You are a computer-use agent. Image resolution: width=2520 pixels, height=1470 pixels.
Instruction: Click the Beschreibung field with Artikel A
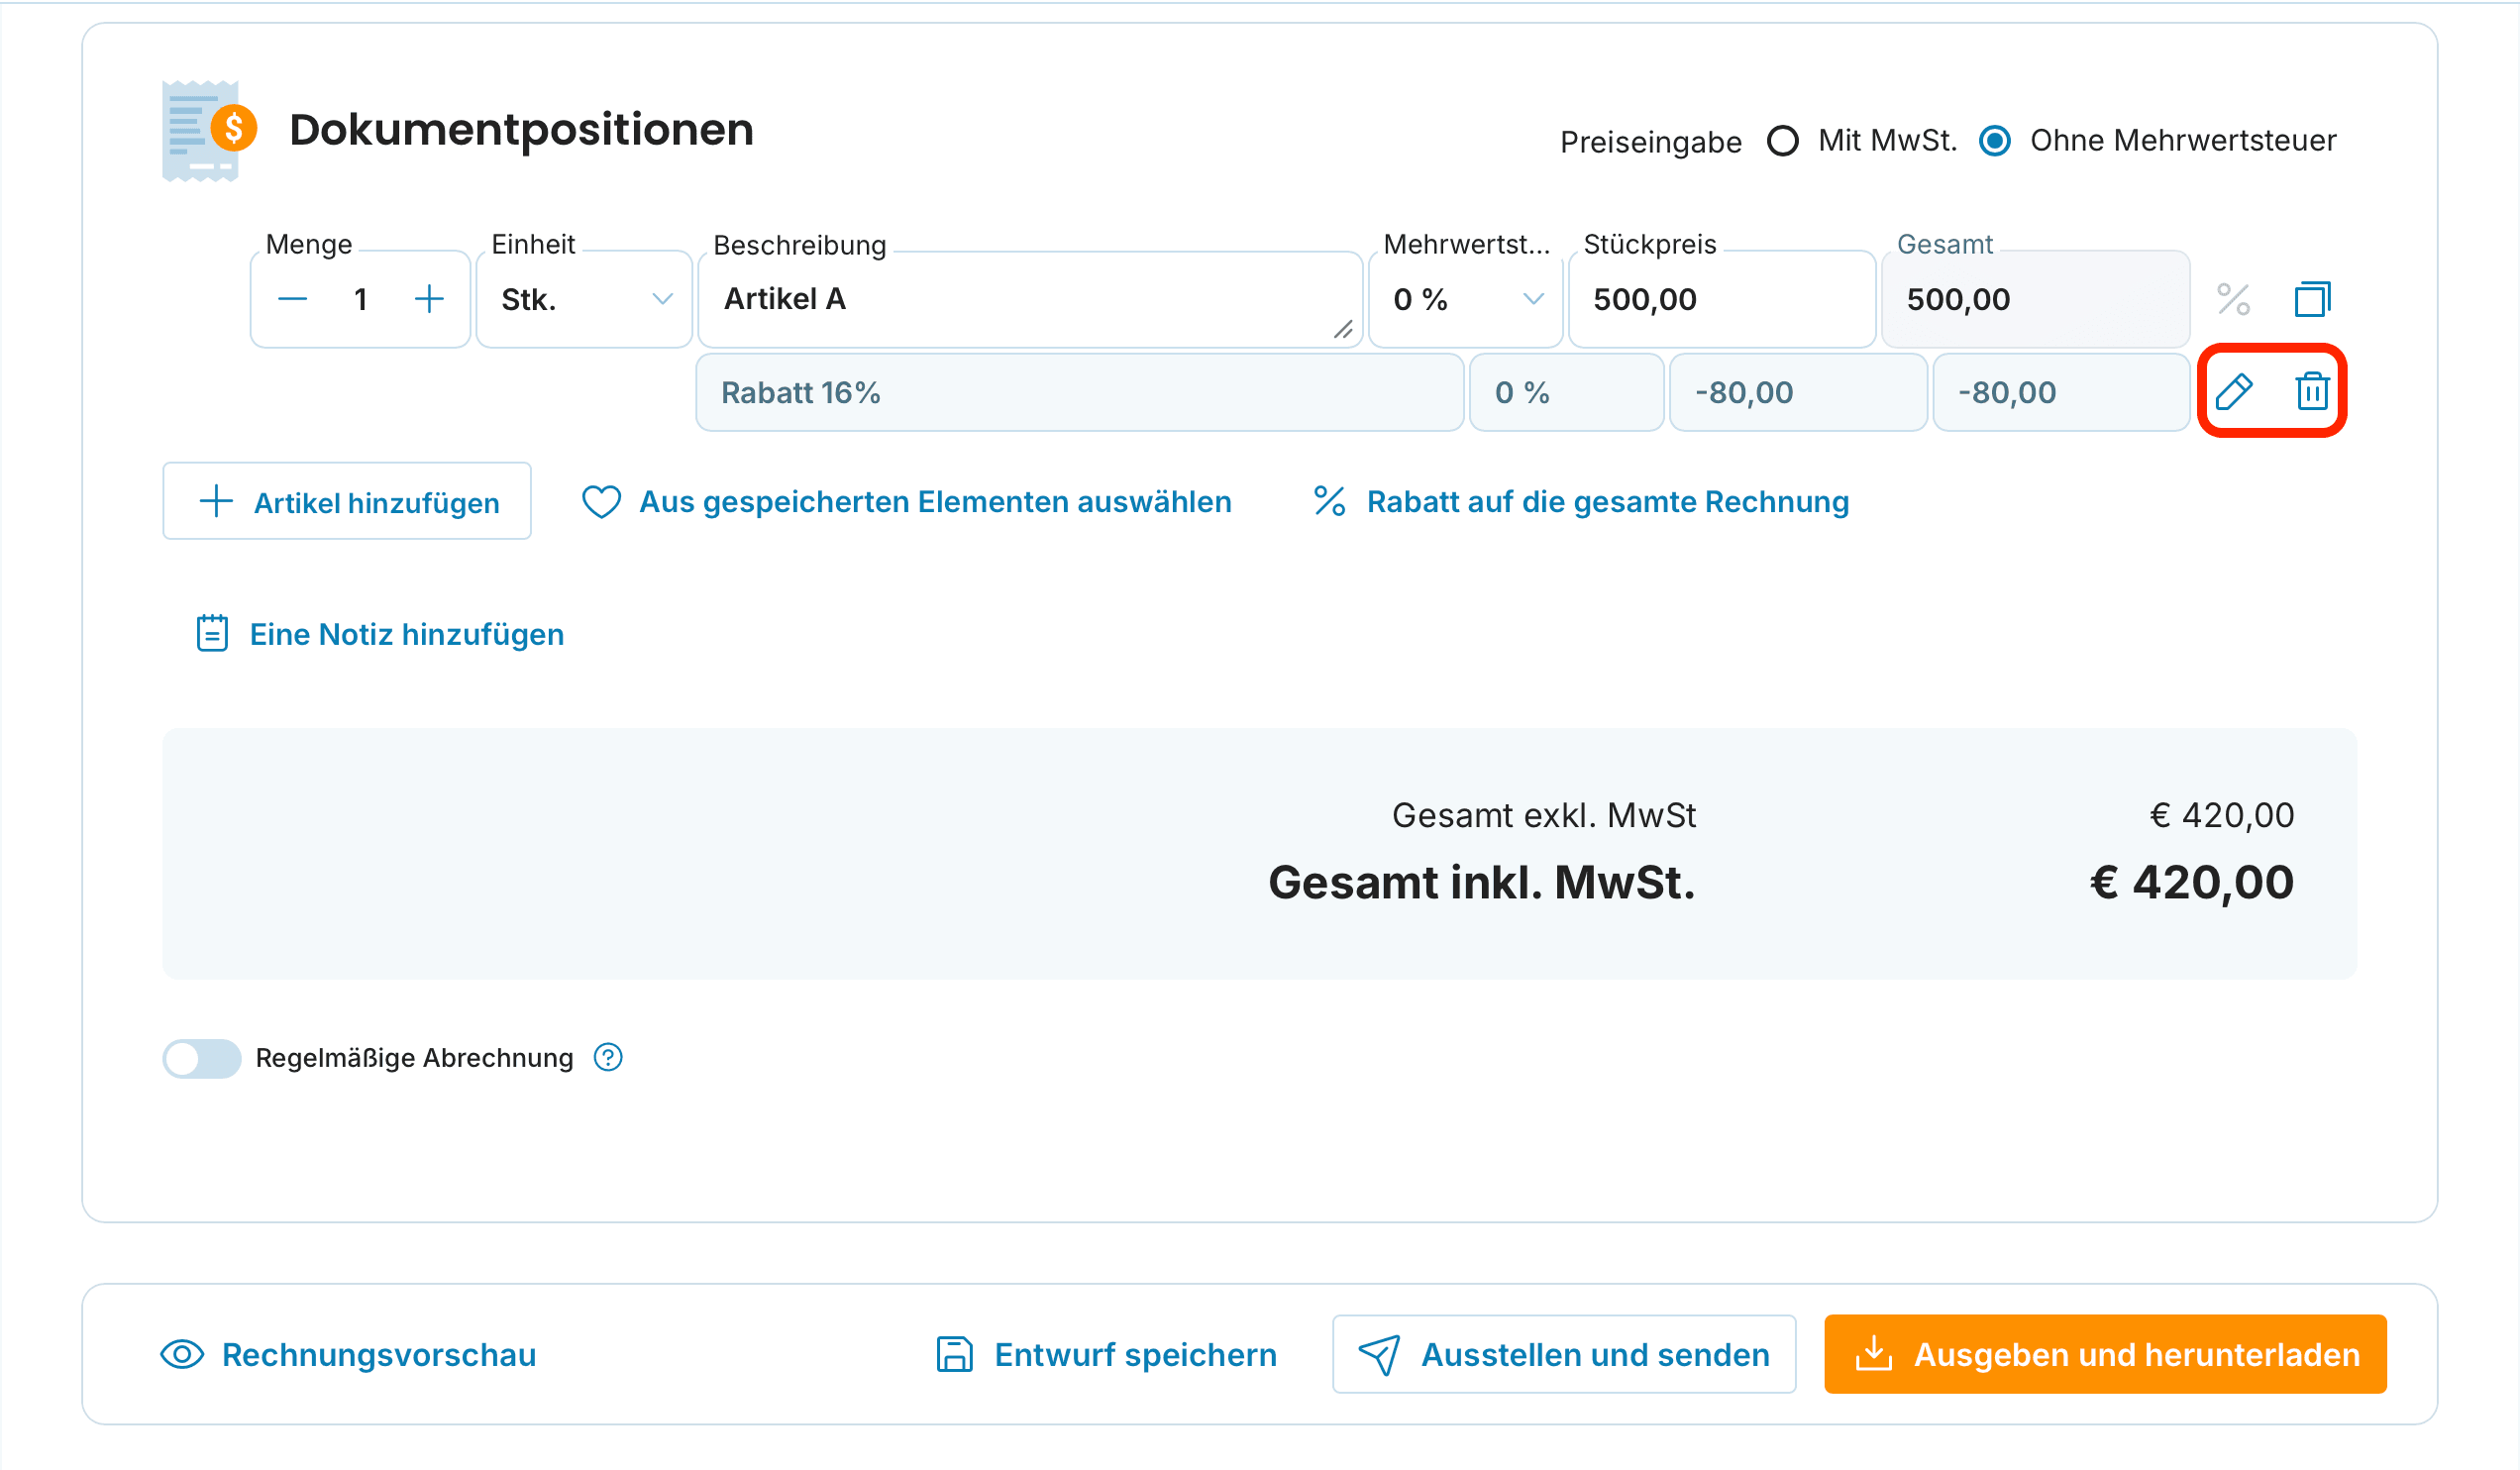[x=1030, y=299]
